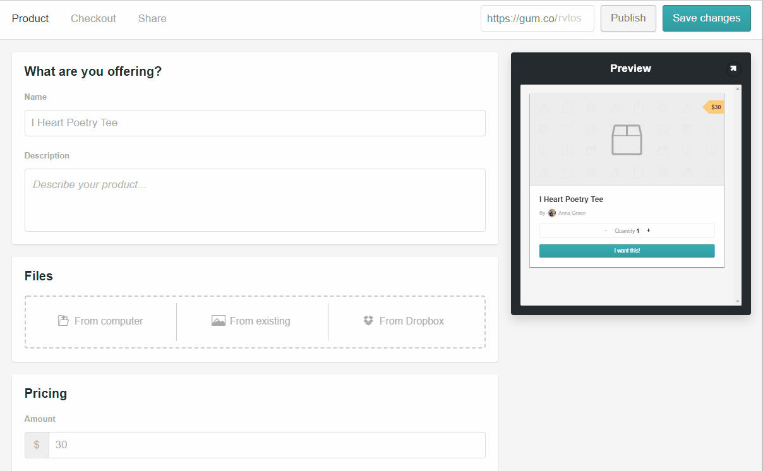Click the Pricing section heading

[x=45, y=393]
